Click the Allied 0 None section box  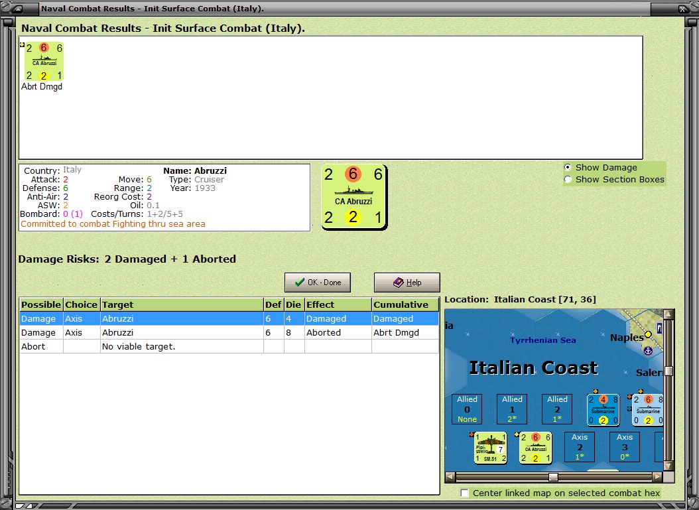pyautogui.click(x=467, y=409)
